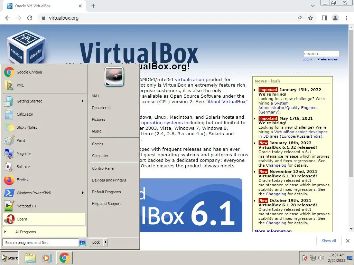Click the address bar URL

pos(64,18)
